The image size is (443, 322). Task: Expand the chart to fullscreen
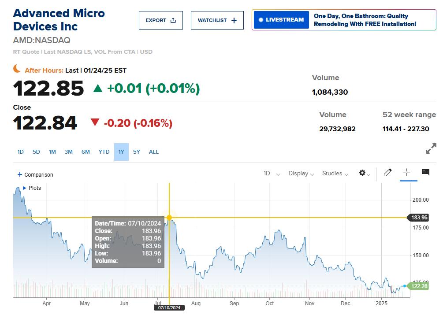[x=431, y=149]
